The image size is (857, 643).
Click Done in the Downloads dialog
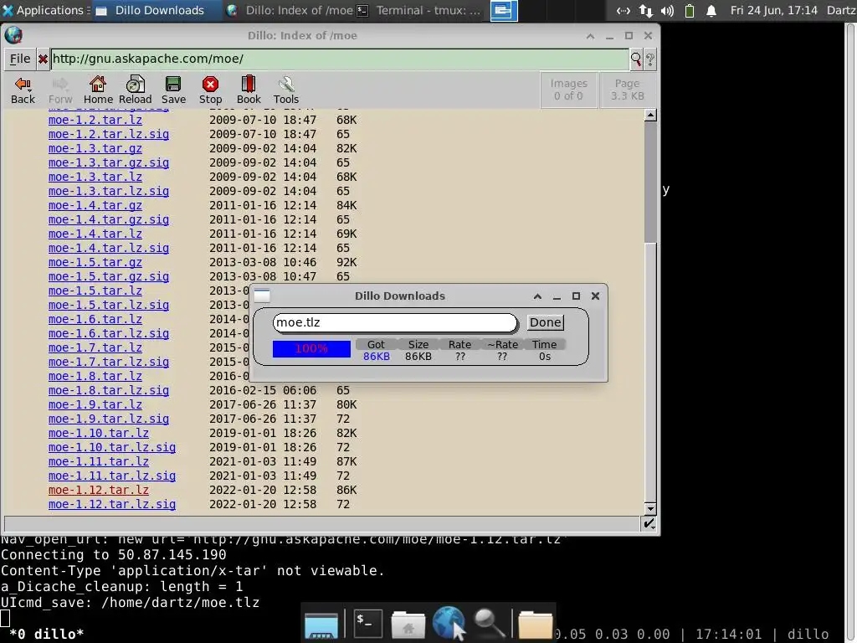coord(545,322)
